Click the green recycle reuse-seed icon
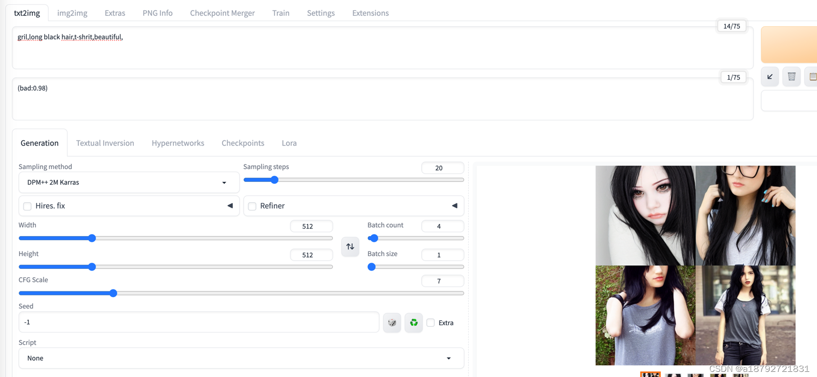 (413, 323)
